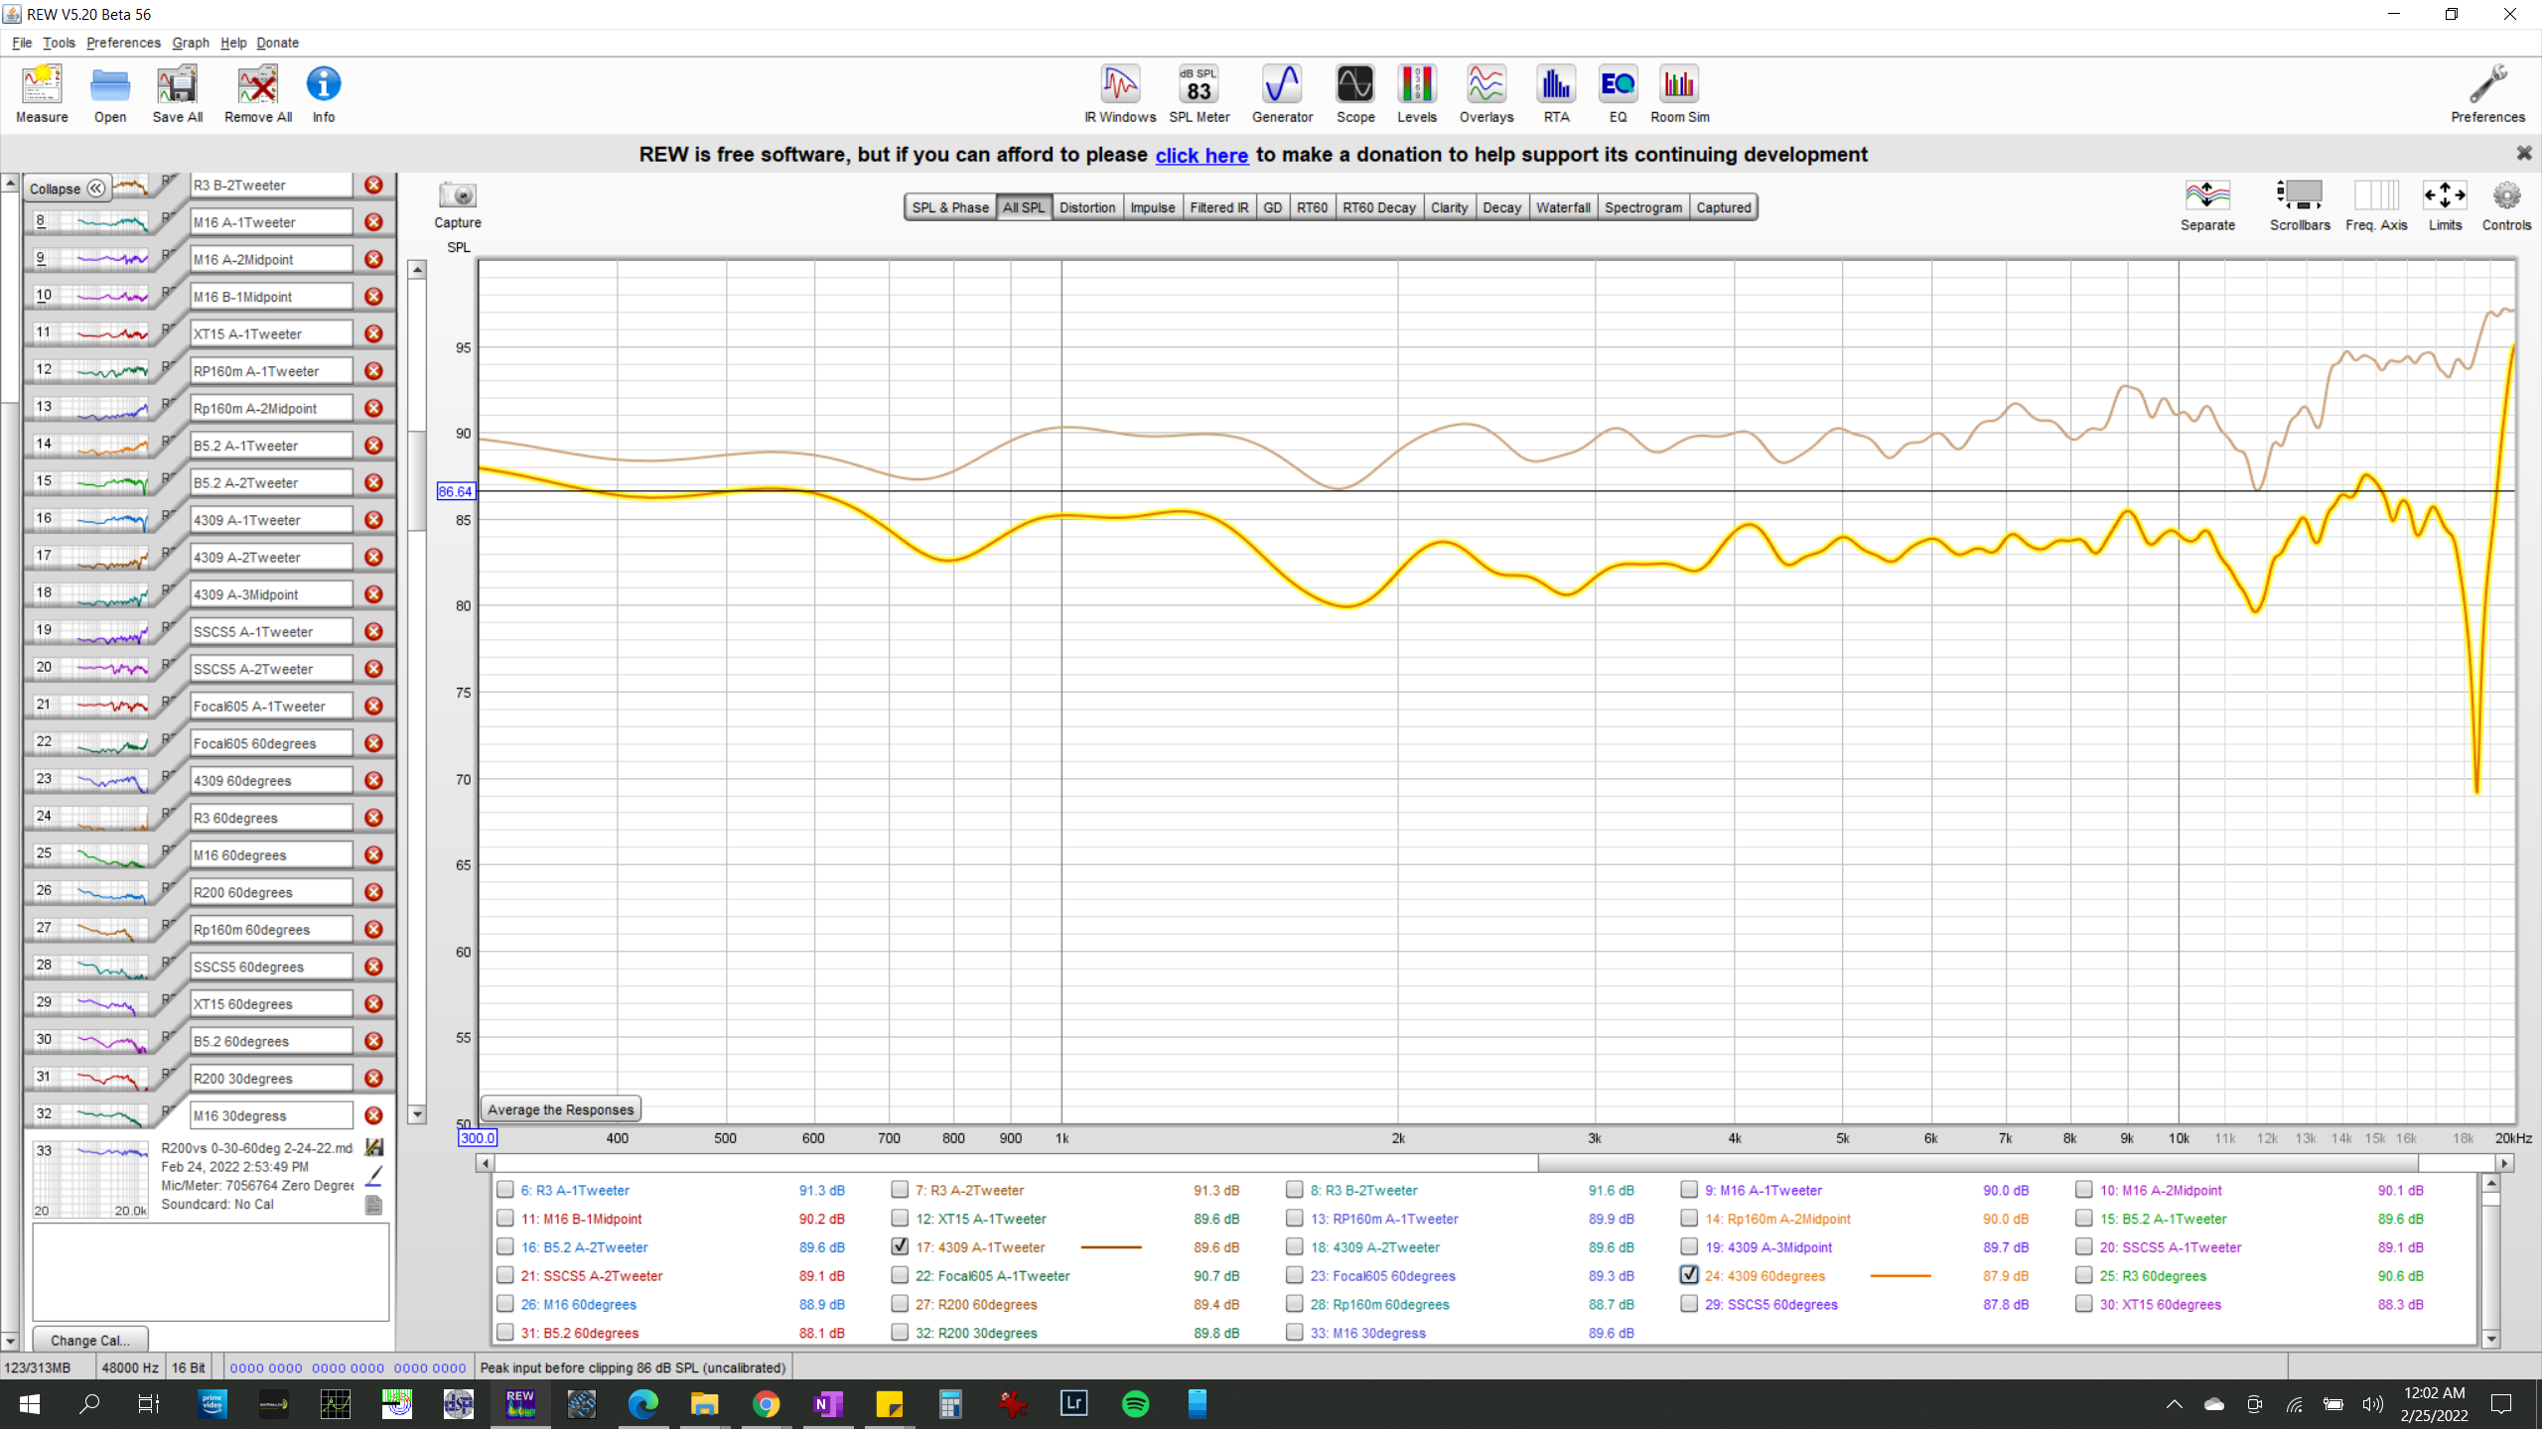Open the SPL Meter

pyautogui.click(x=1200, y=94)
